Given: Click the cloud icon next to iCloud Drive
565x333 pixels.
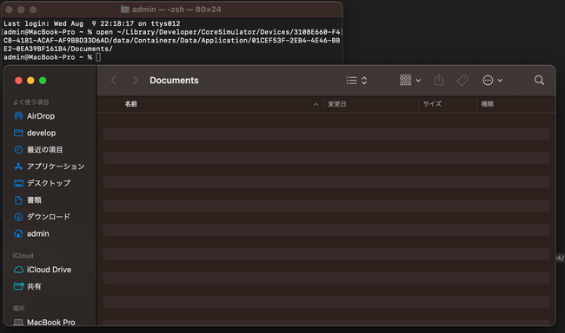Looking at the screenshot, I should click(18, 270).
